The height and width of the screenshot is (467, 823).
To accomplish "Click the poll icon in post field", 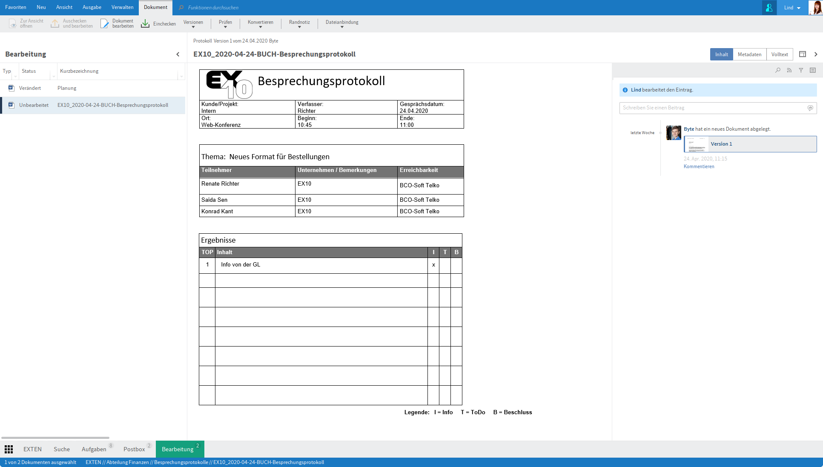I will (810, 108).
